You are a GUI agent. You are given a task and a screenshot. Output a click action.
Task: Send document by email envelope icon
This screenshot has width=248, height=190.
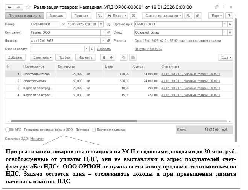(134, 16)
